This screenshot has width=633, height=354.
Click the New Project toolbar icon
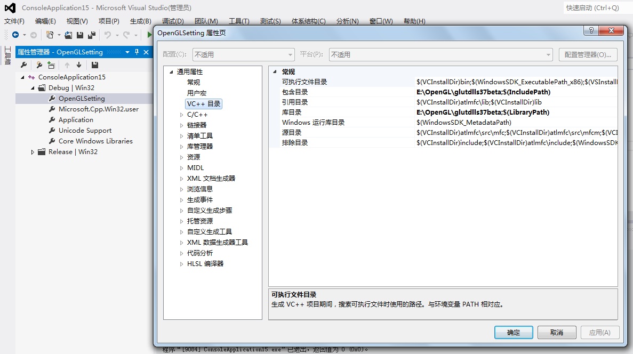pos(50,35)
